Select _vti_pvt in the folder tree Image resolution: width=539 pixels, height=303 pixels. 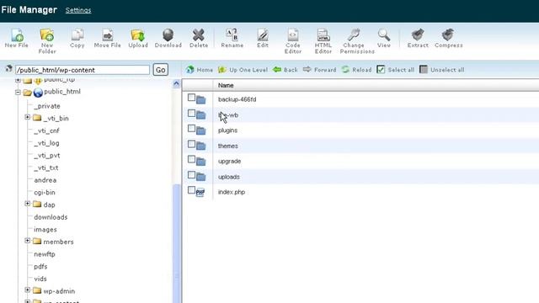47,156
